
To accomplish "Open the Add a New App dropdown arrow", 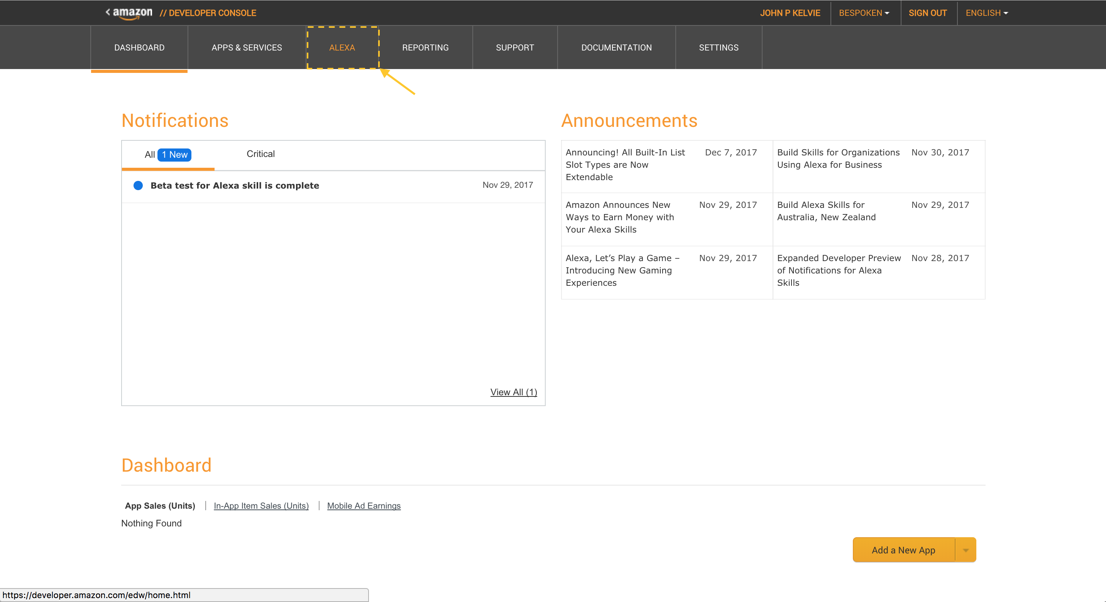I will tap(966, 550).
